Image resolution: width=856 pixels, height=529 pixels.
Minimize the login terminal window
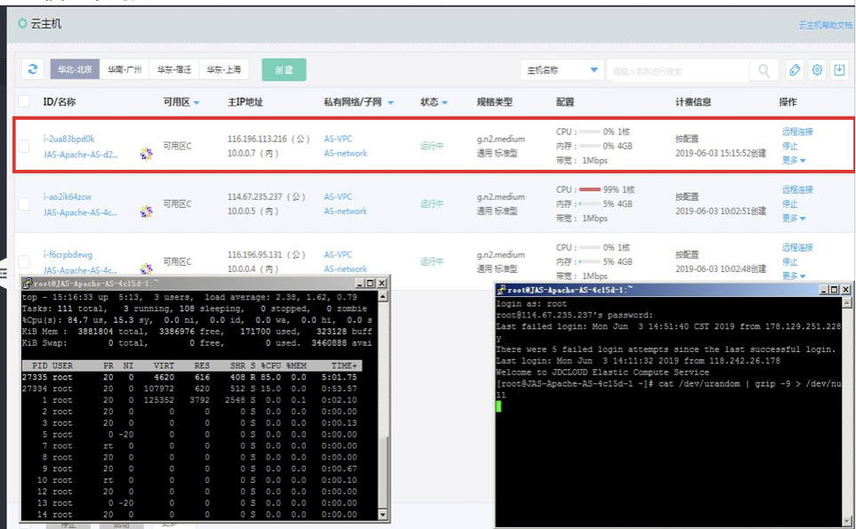tap(824, 290)
